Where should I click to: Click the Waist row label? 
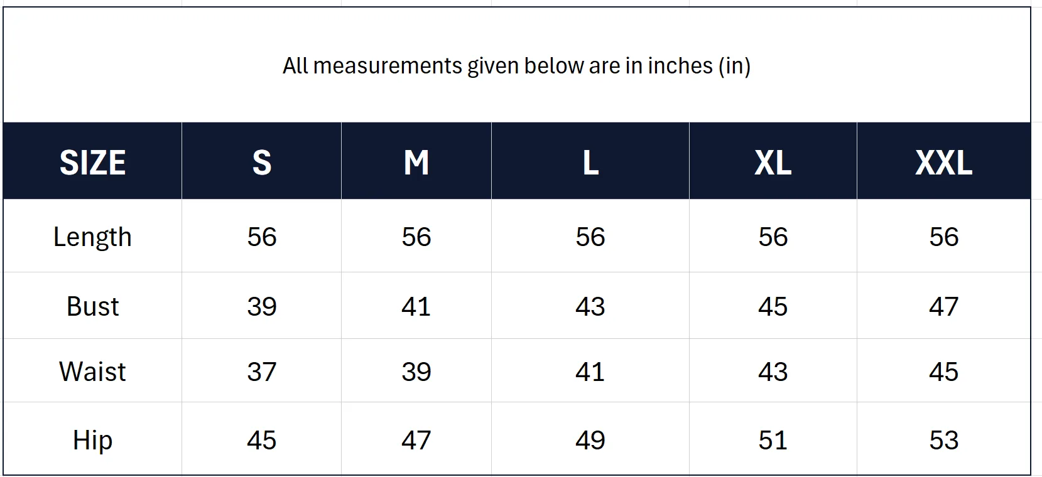tap(92, 372)
